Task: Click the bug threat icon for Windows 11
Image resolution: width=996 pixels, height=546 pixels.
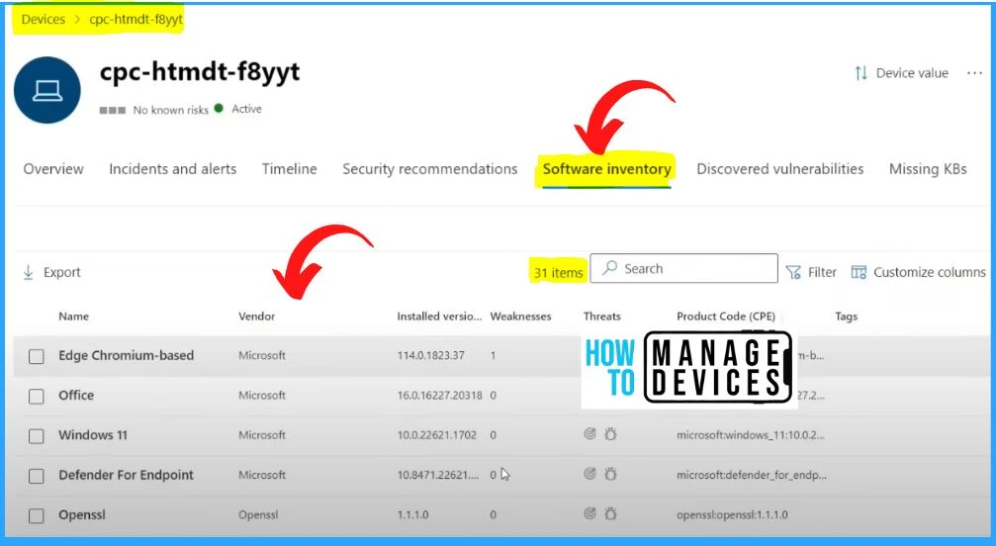Action: pyautogui.click(x=610, y=434)
